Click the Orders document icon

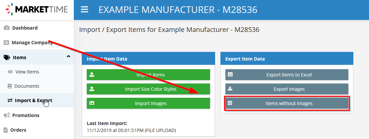click(x=6, y=130)
